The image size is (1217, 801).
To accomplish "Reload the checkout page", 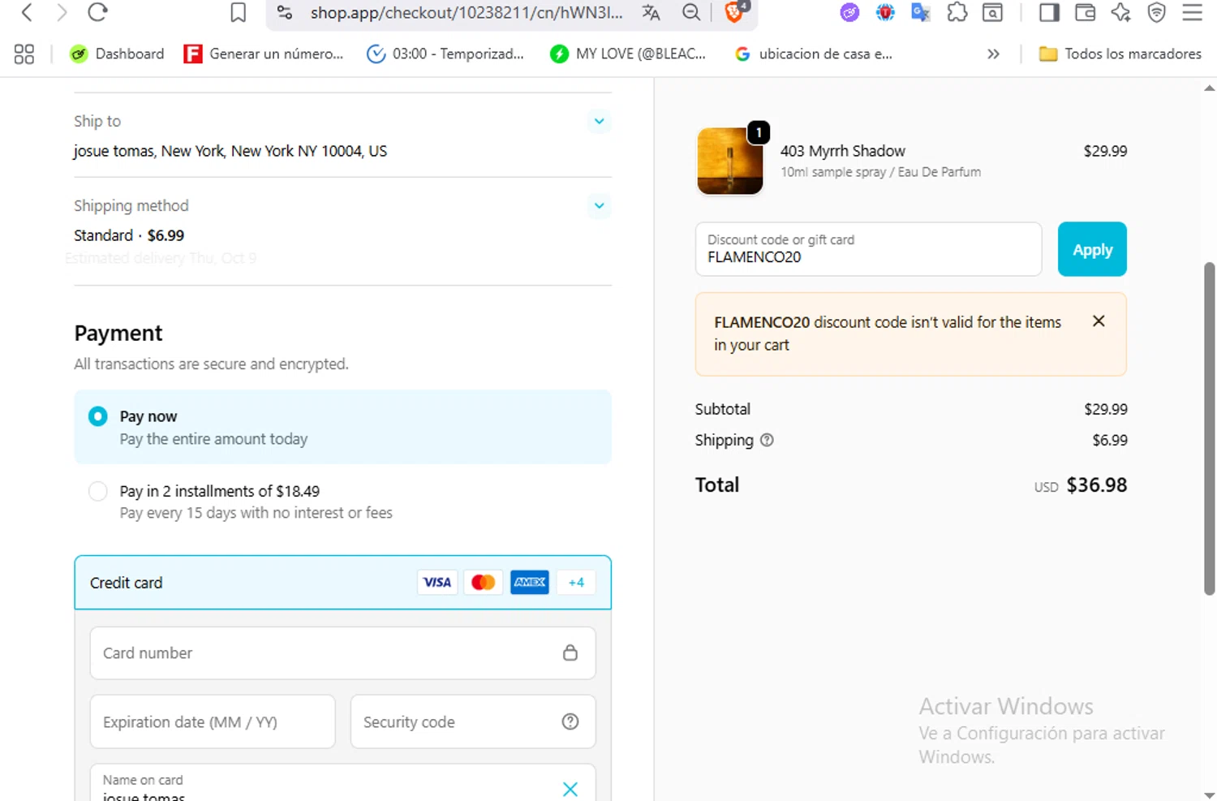I will 97,12.
